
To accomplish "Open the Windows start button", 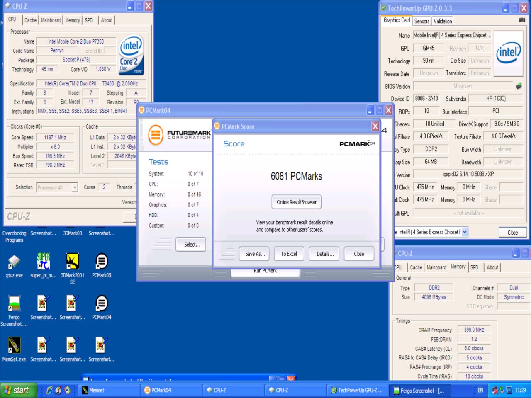I will pyautogui.click(x=19, y=390).
